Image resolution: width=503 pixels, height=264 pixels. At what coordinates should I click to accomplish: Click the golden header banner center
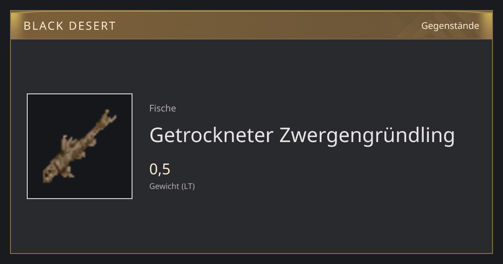click(x=251, y=26)
